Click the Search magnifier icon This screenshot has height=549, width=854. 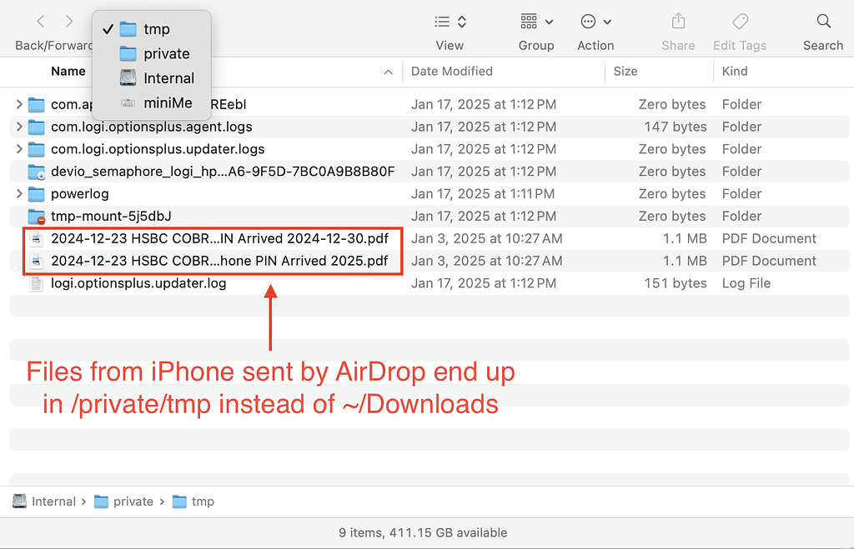[x=823, y=22]
